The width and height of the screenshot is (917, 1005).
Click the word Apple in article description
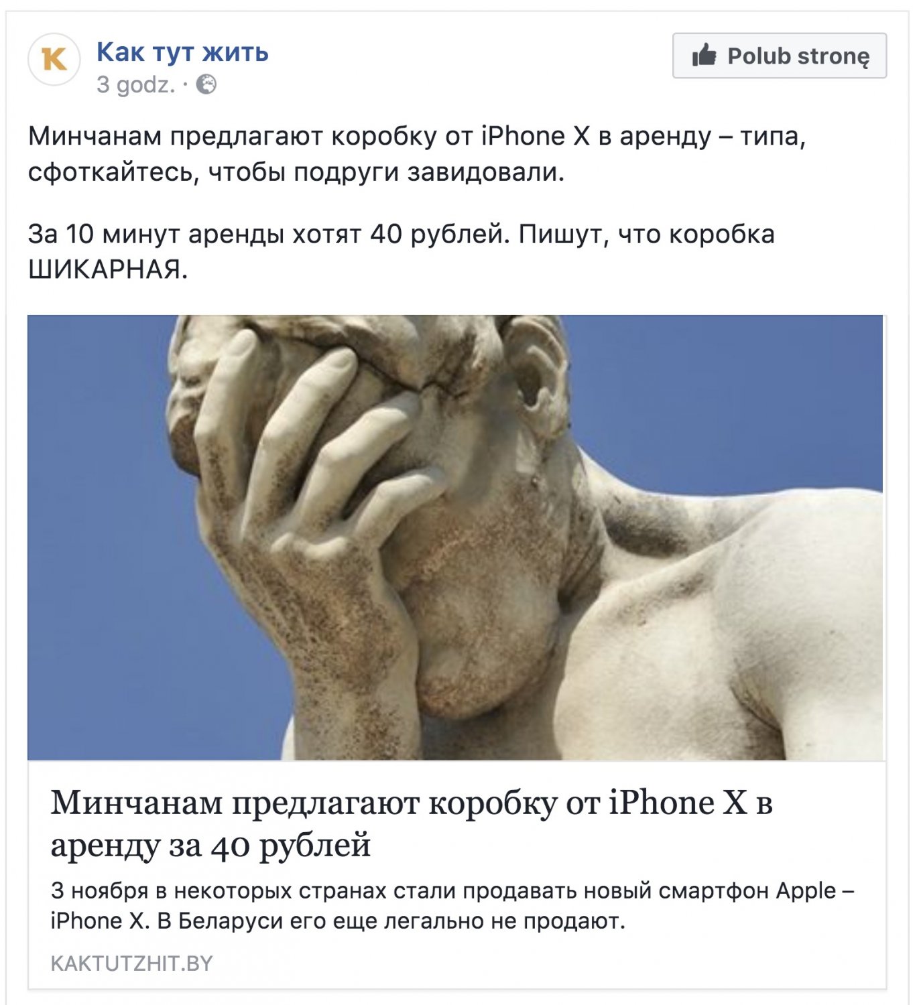click(x=806, y=892)
